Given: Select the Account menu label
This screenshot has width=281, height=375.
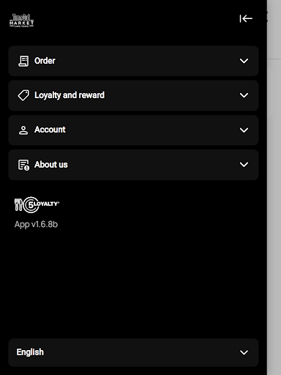Looking at the screenshot, I should (x=50, y=130).
